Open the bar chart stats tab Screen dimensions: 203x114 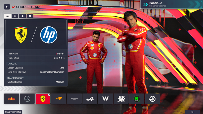click(15, 16)
